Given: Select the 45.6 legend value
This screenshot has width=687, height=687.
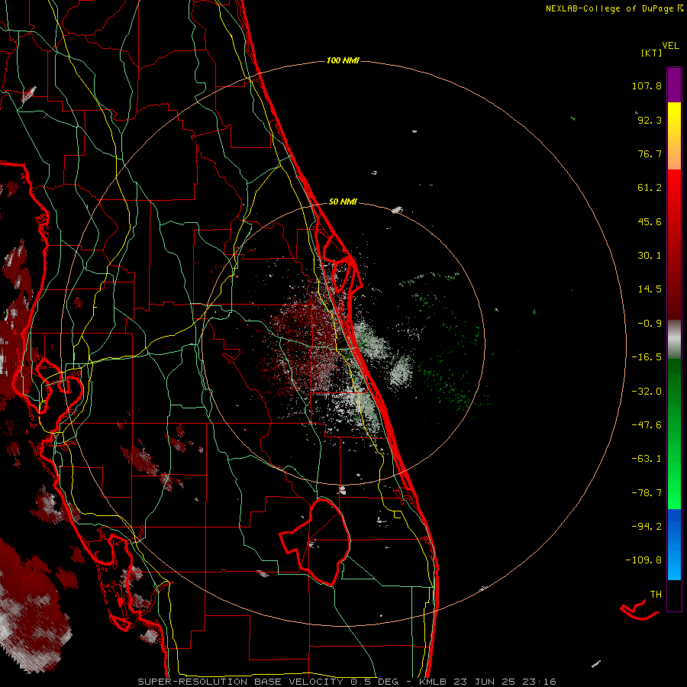Looking at the screenshot, I should [x=650, y=221].
